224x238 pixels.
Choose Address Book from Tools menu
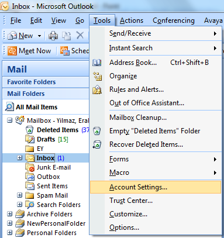156,63
